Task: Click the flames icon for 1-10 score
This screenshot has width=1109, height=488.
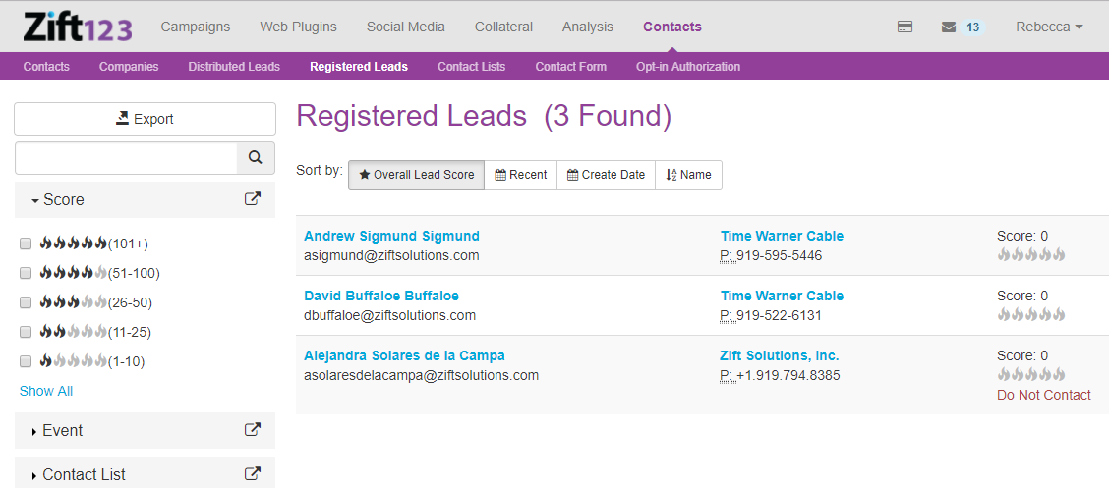Action: (x=74, y=361)
